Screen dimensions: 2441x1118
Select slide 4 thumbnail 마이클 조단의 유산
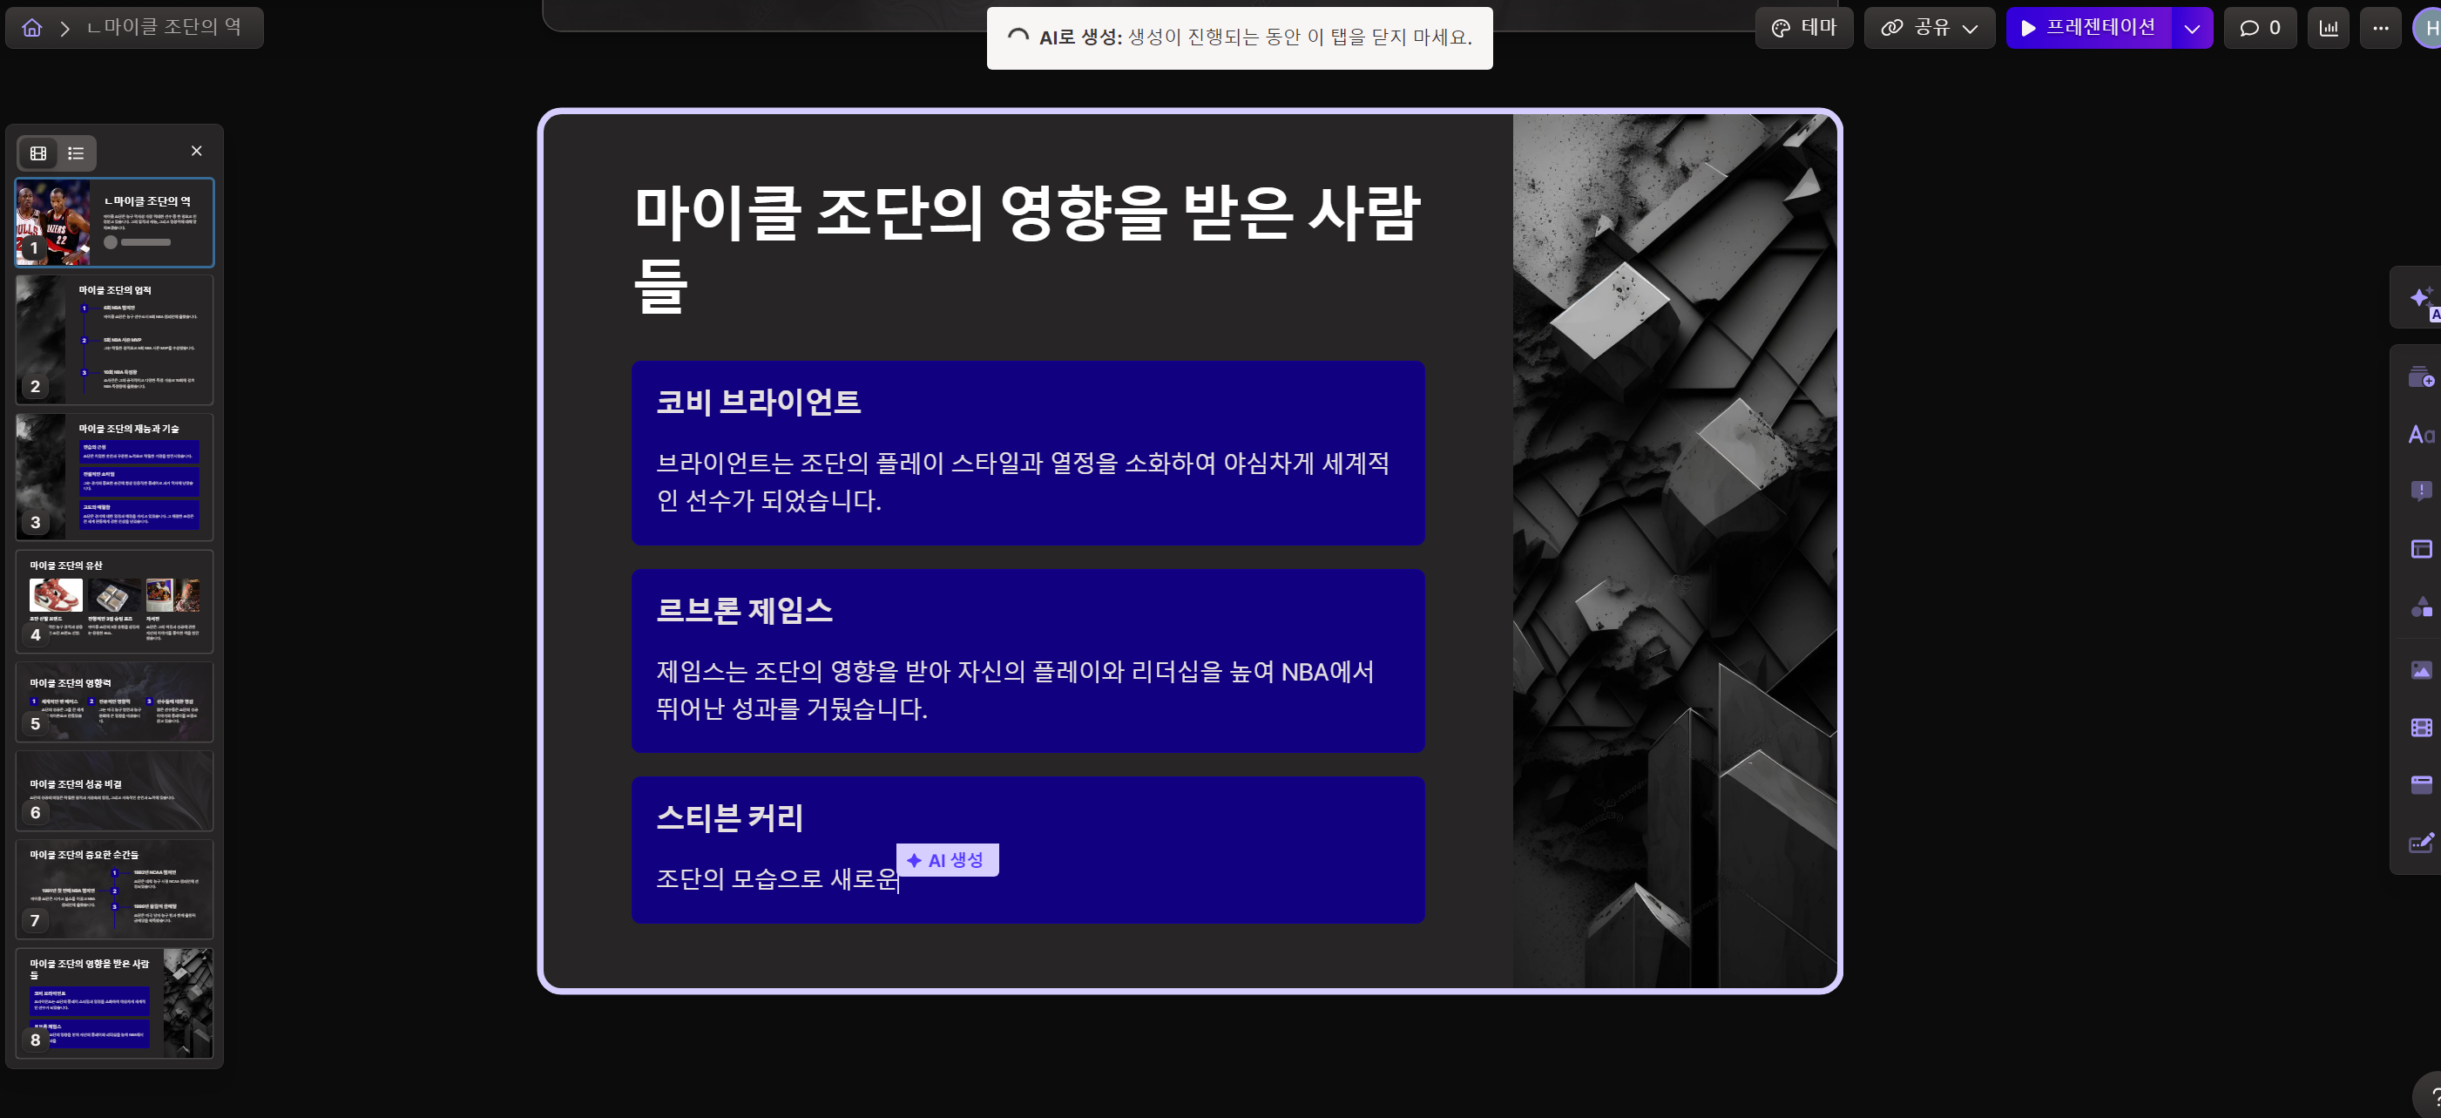click(115, 601)
